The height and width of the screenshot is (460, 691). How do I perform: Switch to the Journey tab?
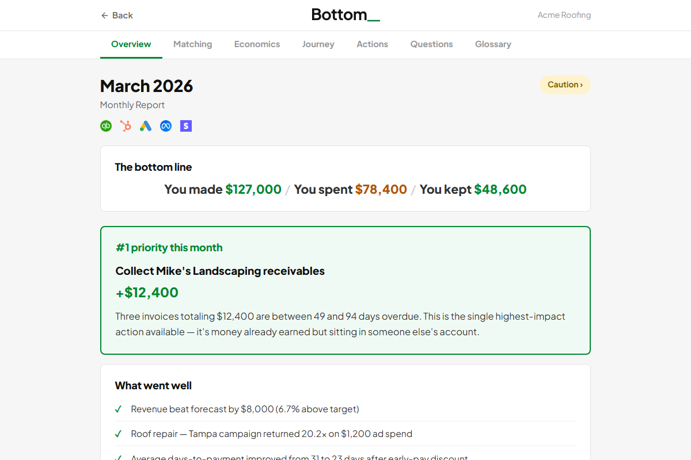318,44
